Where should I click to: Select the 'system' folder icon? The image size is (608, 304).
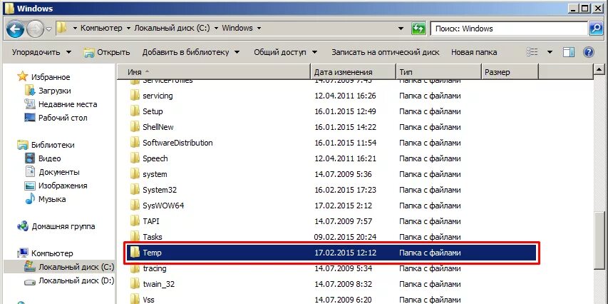[x=135, y=174]
